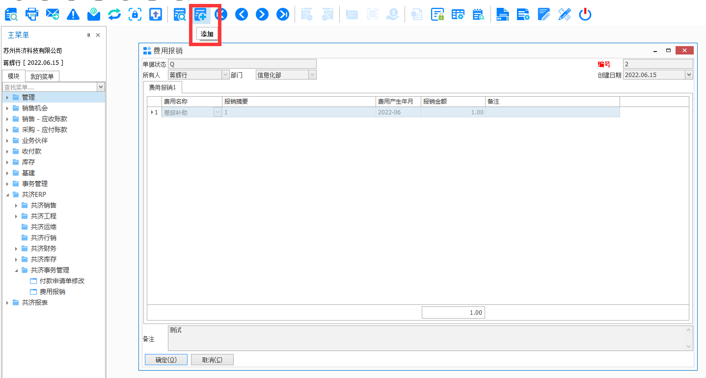Viewport: 706px width, 378px height.
Task: Pin the 主菜单 panel
Action: tap(89, 35)
